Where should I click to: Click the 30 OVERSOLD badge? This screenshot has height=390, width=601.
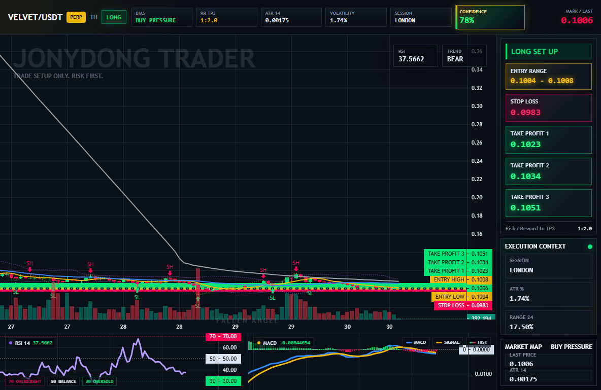(x=99, y=381)
